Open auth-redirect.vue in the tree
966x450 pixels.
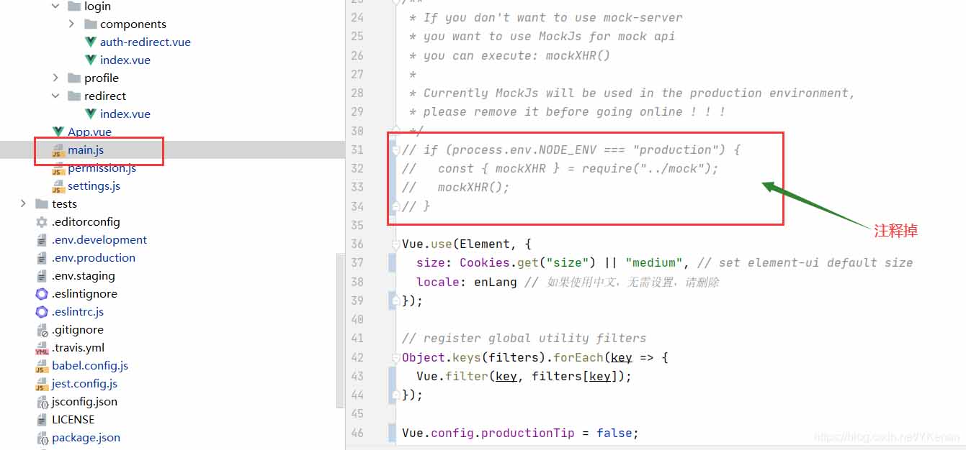pyautogui.click(x=146, y=42)
